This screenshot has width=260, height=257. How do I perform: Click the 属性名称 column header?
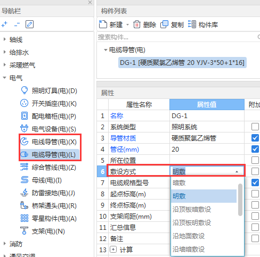(x=139, y=104)
